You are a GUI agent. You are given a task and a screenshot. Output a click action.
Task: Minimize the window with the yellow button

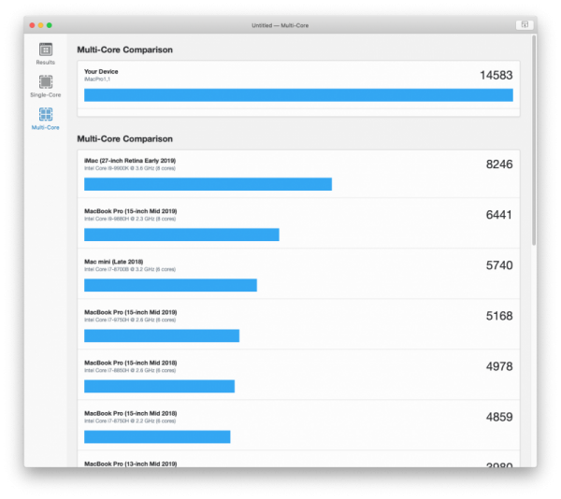pyautogui.click(x=41, y=25)
